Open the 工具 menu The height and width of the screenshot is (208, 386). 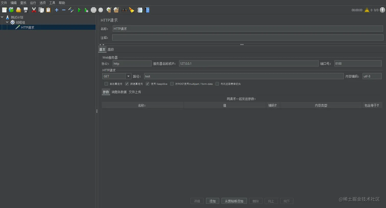pyautogui.click(x=52, y=3)
